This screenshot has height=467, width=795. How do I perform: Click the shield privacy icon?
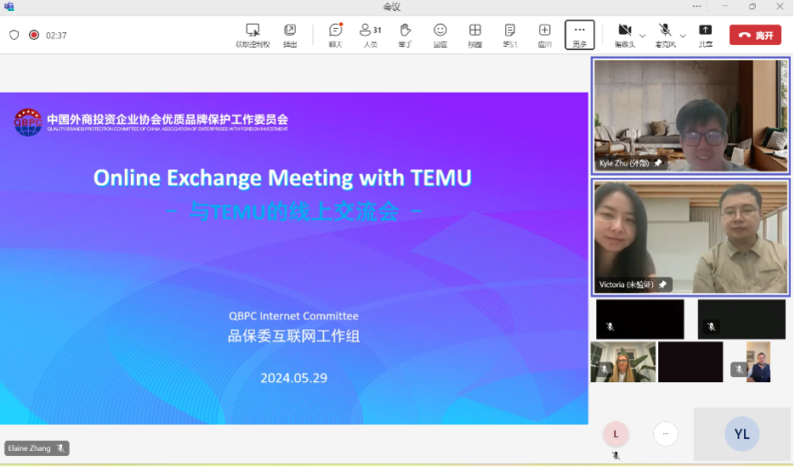click(x=14, y=35)
